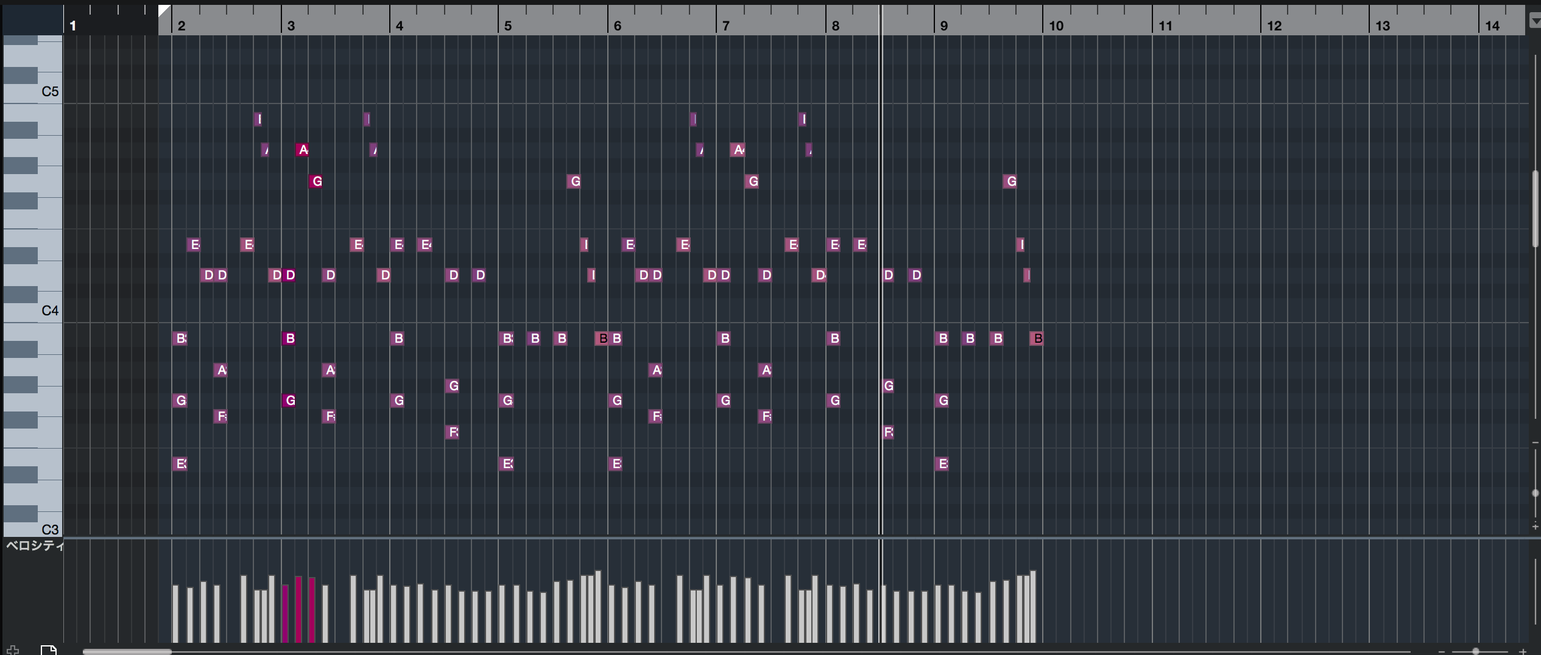Viewport: 1541px width, 655px height.
Task: Click bar 5 in the ruler
Action: (x=507, y=26)
